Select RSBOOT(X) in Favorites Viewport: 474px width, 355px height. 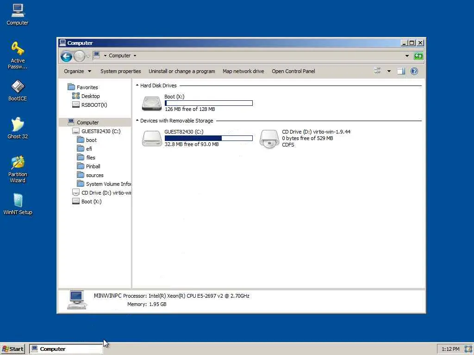[x=90, y=105]
